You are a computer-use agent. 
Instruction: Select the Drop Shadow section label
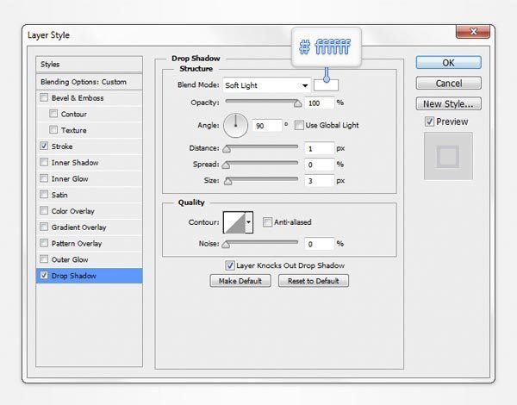[74, 276]
